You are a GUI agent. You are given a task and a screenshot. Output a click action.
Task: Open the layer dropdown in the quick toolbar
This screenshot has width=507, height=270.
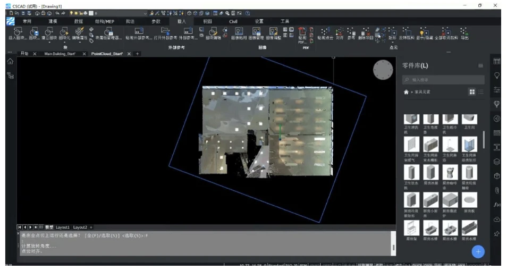(145, 13)
